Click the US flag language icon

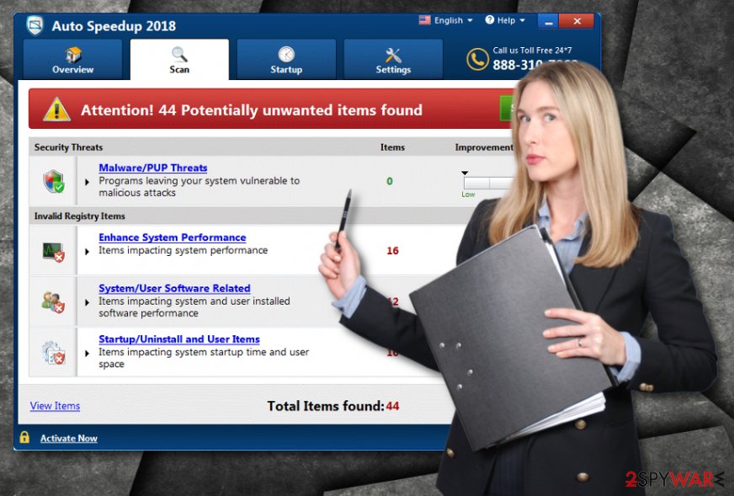pyautogui.click(x=424, y=20)
